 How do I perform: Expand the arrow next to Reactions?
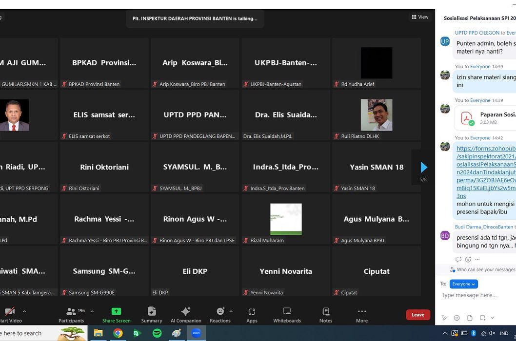(x=231, y=311)
